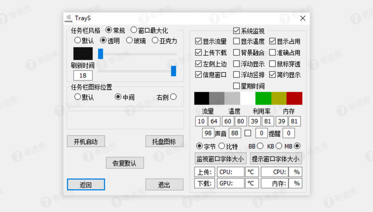
Task: Toggle the 显示占用 checkbox
Action: pyautogui.click(x=272, y=41)
